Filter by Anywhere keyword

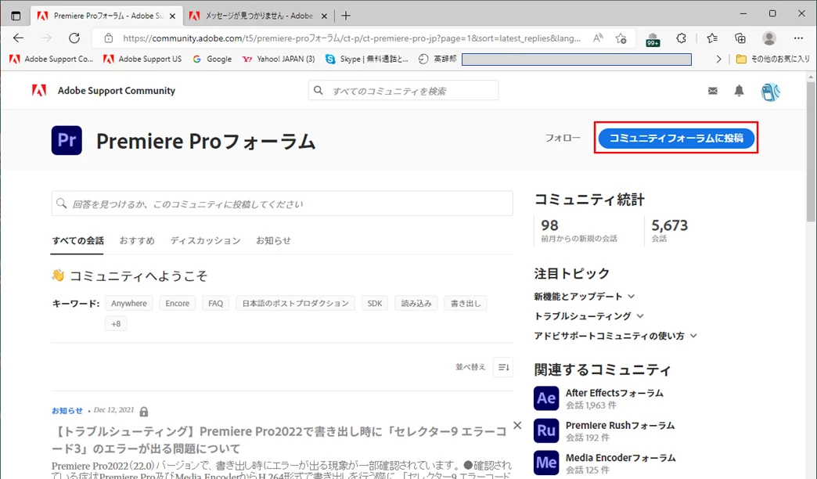[128, 304]
